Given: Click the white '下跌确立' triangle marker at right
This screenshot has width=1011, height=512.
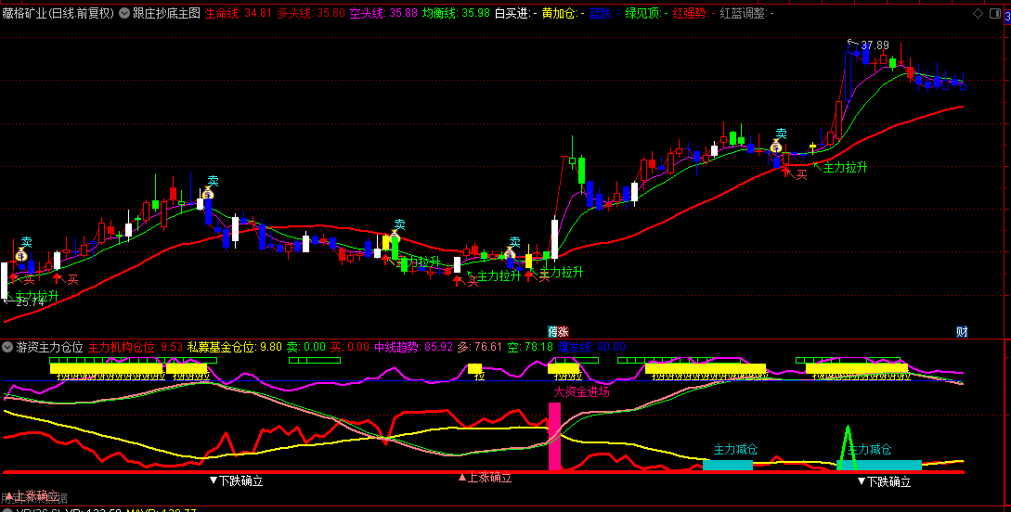Looking at the screenshot, I should coord(884,482).
